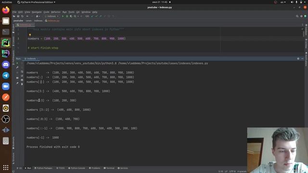Click 4 spaces indent in status bar

(x=242, y=172)
